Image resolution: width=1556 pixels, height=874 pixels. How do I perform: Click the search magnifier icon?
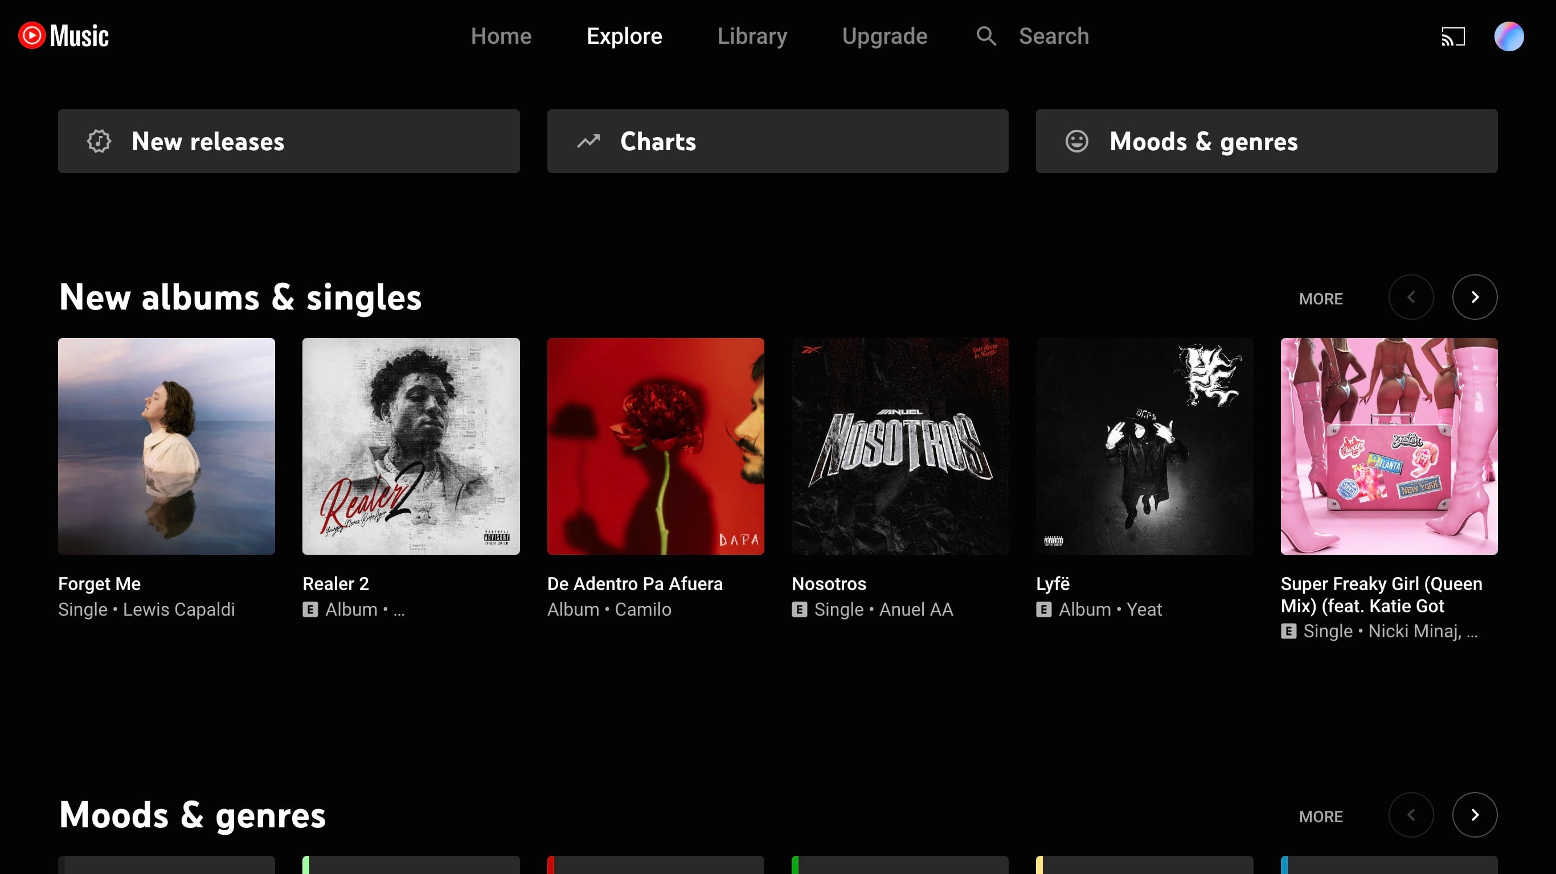click(986, 36)
